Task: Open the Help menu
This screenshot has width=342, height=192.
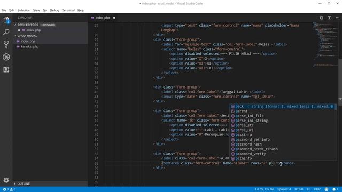Action: (81, 10)
